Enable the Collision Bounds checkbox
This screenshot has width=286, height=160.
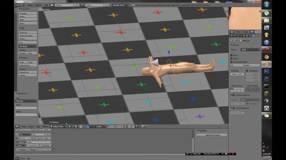[234, 95]
